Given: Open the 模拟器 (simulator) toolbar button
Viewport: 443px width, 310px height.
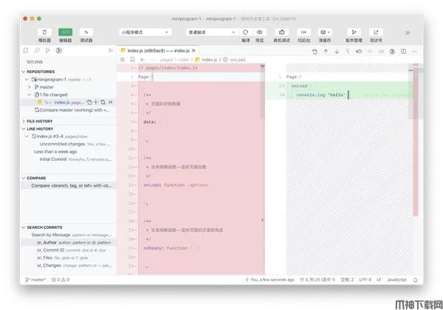Looking at the screenshot, I should tap(44, 32).
